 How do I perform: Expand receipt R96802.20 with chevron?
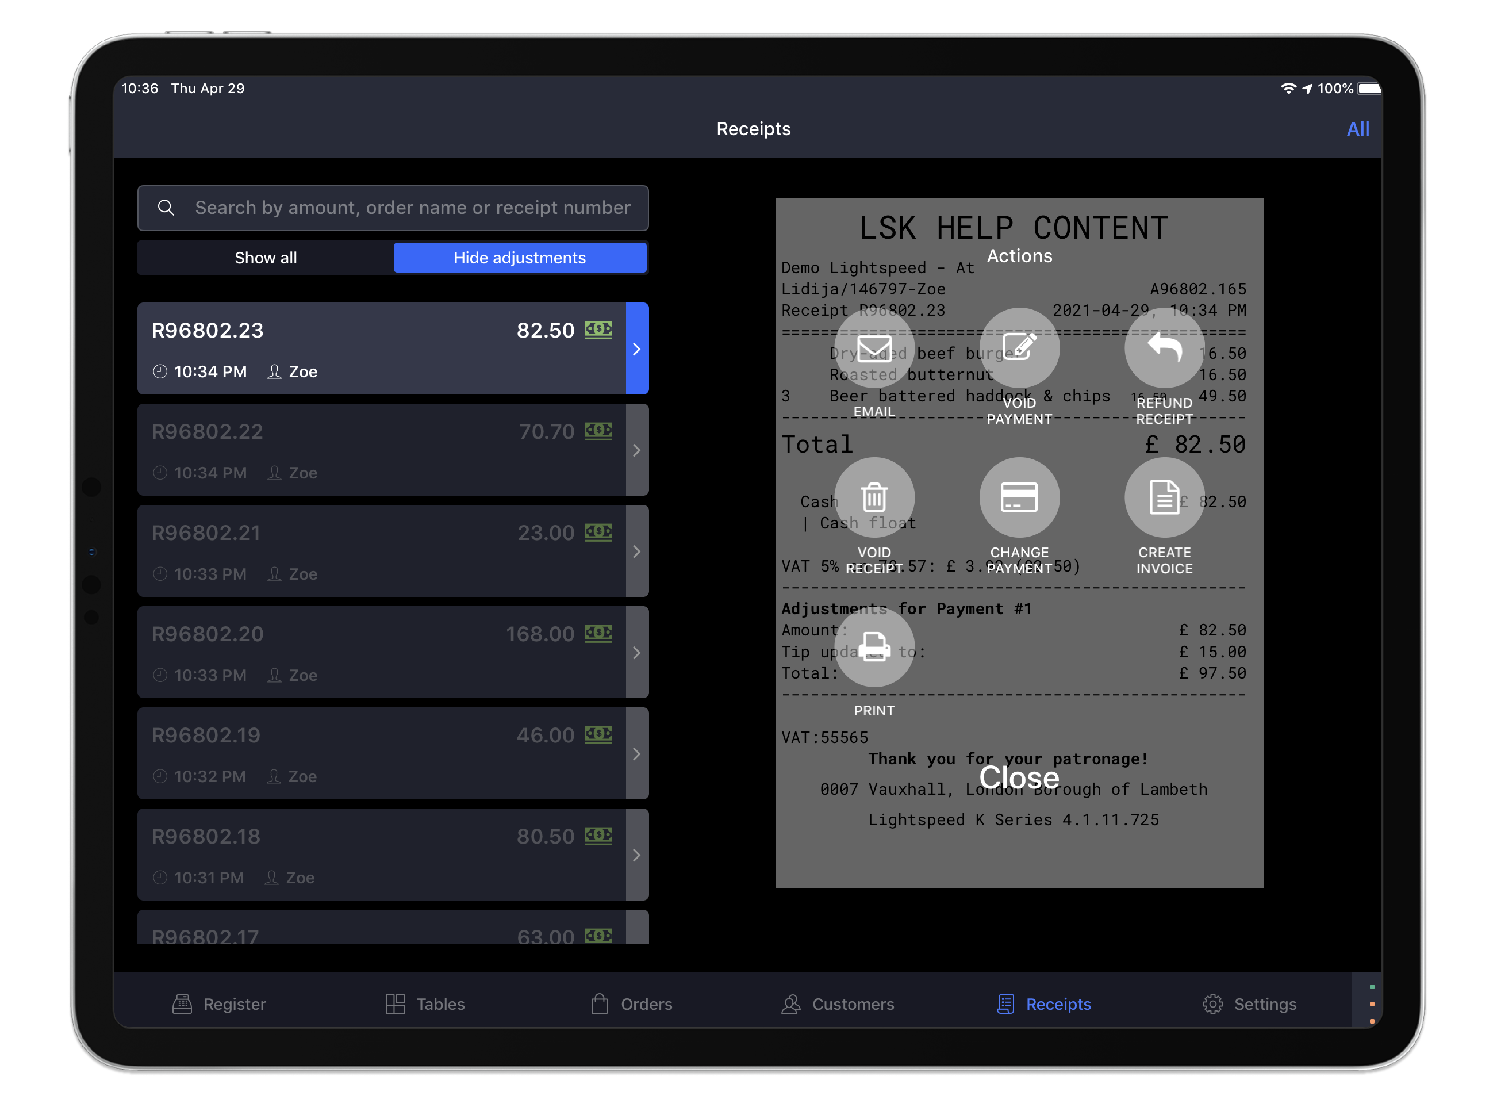click(637, 652)
